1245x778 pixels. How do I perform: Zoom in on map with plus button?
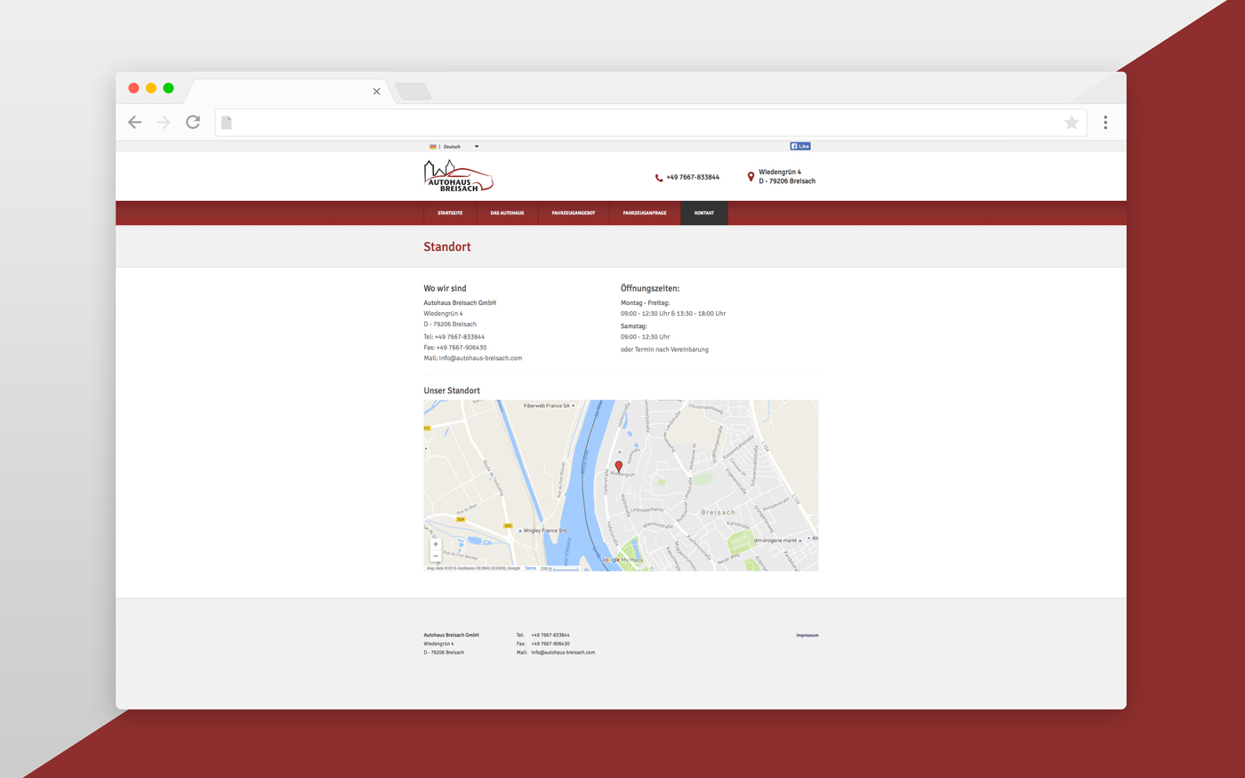click(436, 544)
